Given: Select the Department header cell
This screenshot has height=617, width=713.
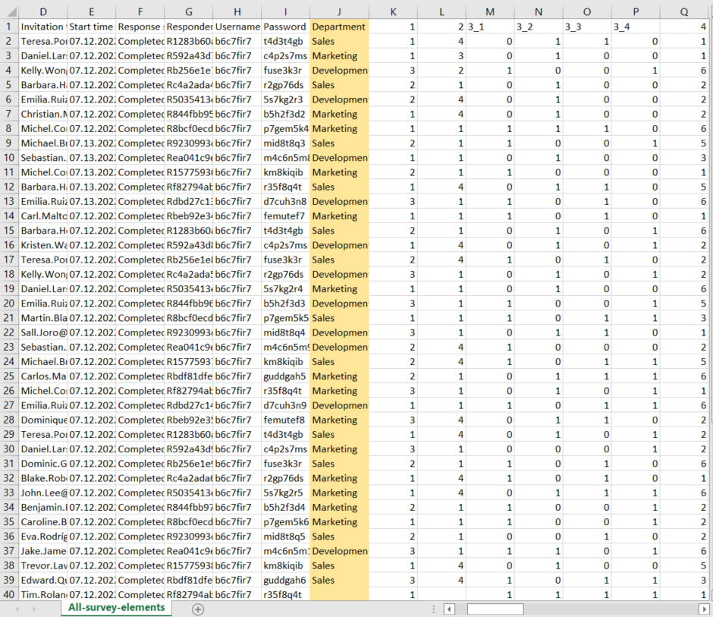Looking at the screenshot, I should click(x=339, y=27).
